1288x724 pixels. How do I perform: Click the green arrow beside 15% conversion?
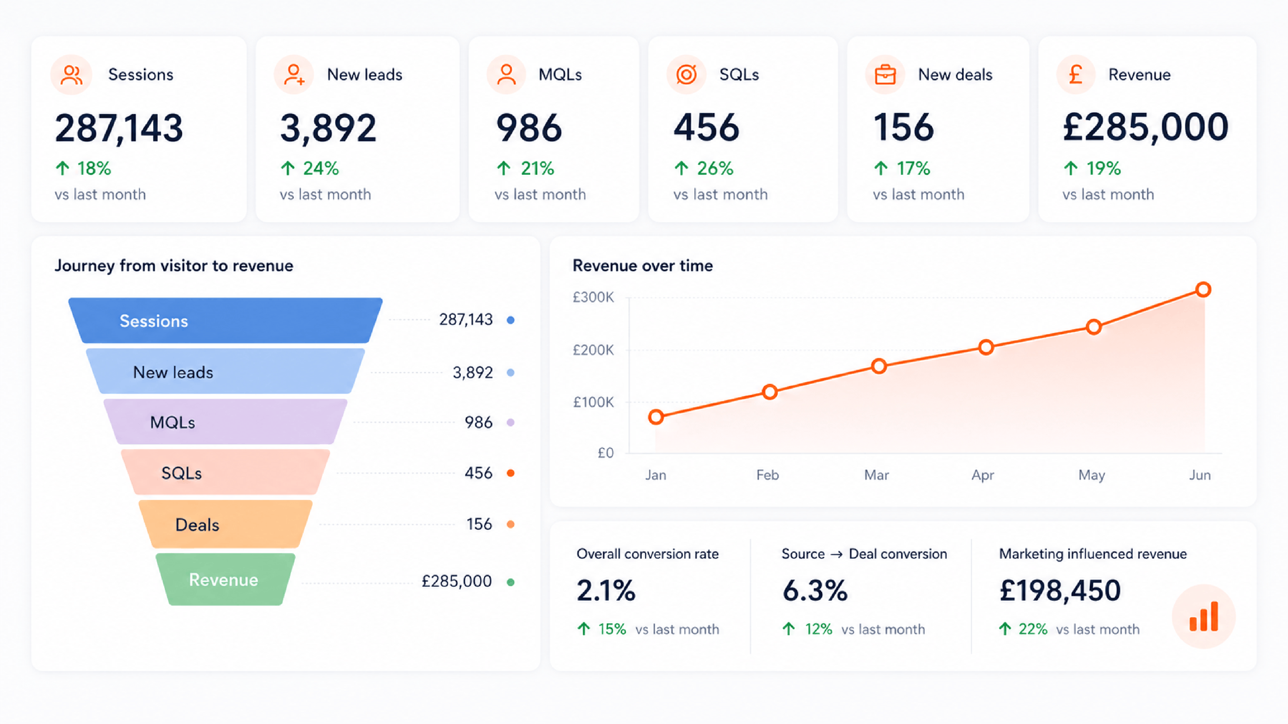tap(583, 628)
